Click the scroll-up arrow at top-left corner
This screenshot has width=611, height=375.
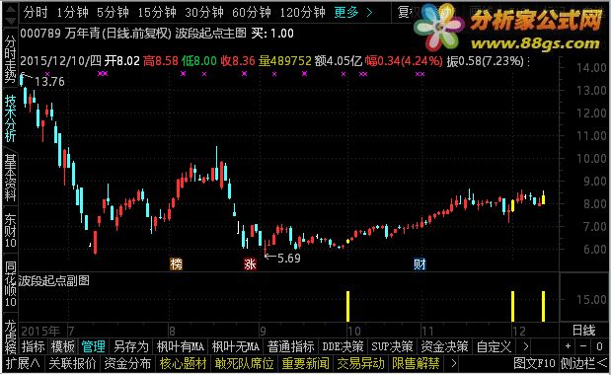[10, 10]
